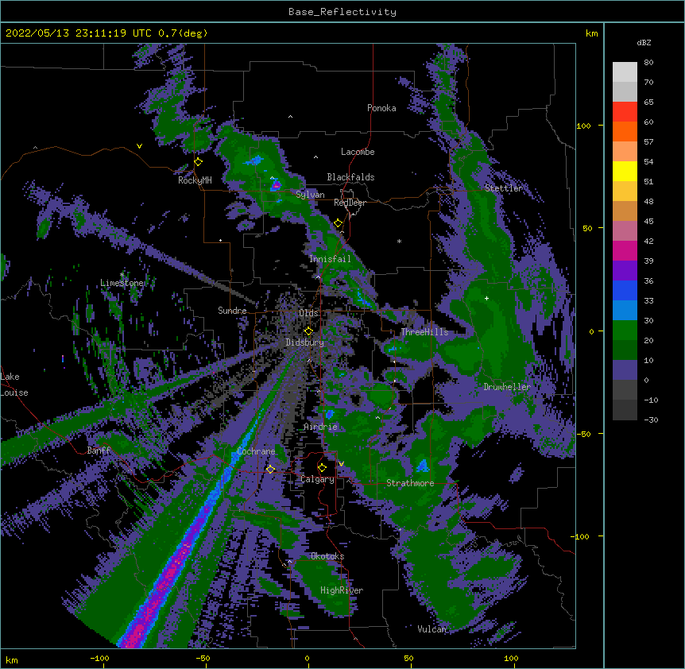Click the HighRiver city label

click(x=342, y=590)
